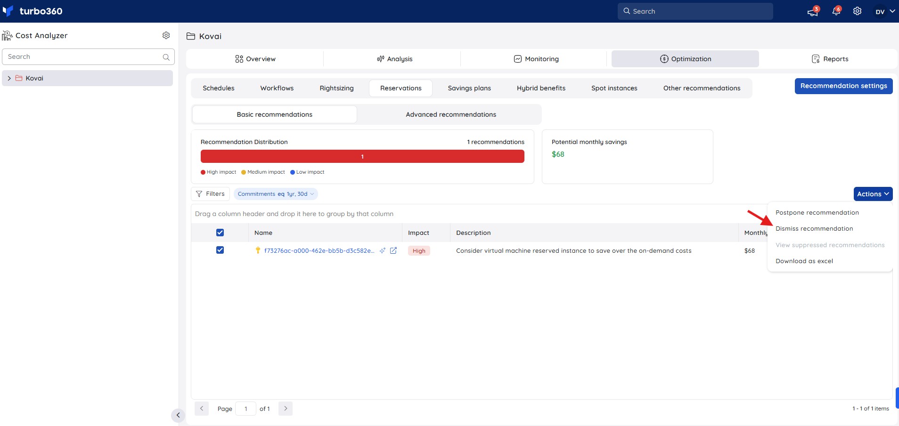Click the $68 potential monthly savings value
The image size is (899, 426).
point(558,154)
